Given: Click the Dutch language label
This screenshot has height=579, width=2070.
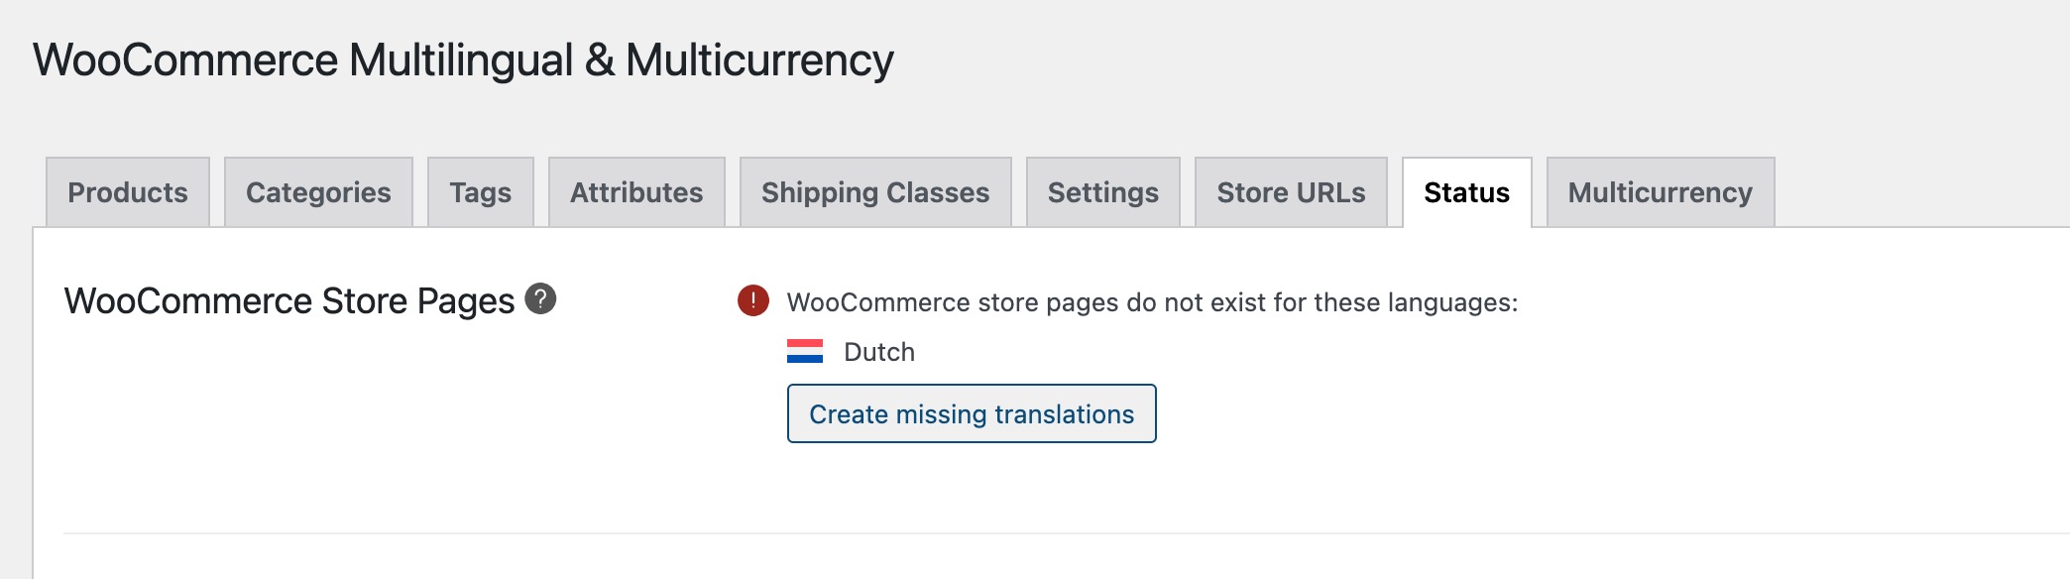Looking at the screenshot, I should click(x=879, y=352).
